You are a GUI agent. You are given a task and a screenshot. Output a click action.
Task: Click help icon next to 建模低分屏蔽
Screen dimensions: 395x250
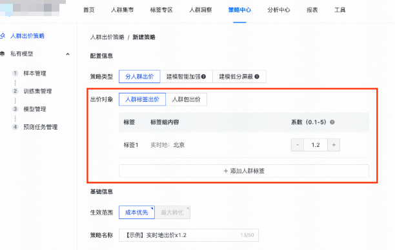(257, 77)
